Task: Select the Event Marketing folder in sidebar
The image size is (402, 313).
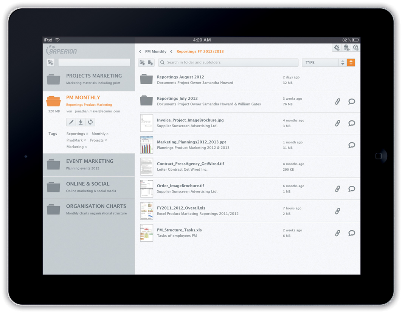Action: click(89, 164)
